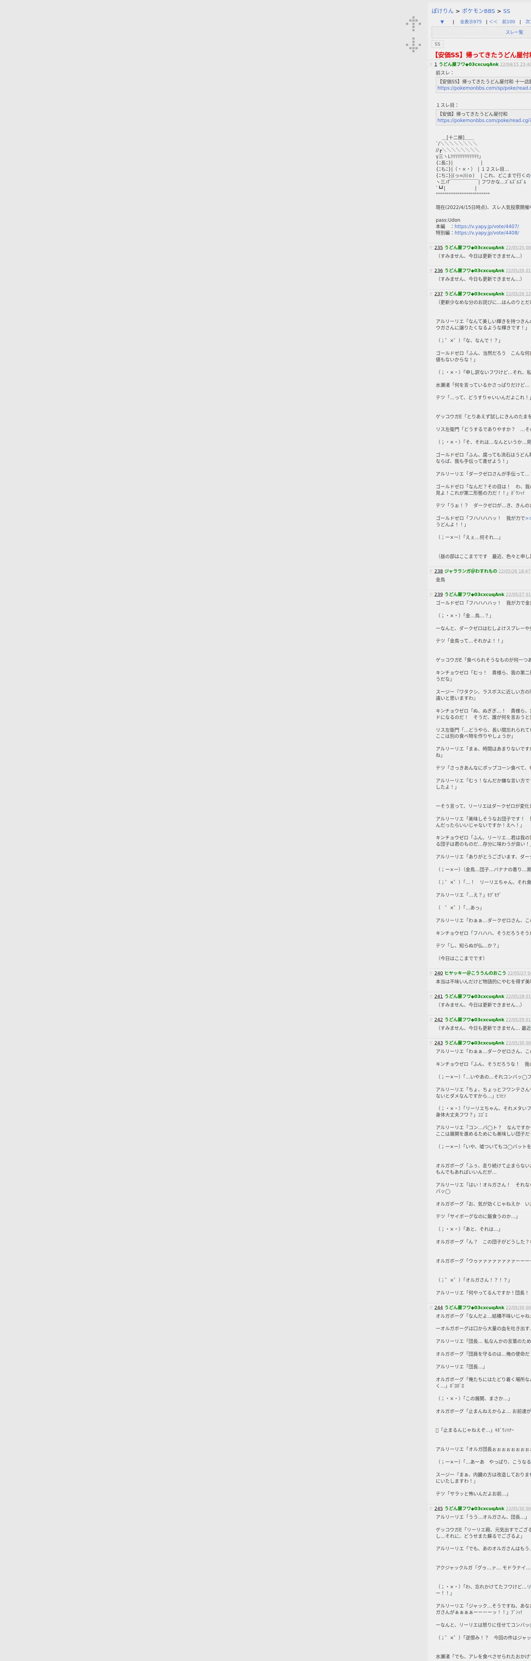Open the yapy.jp vote 4408 link
Image resolution: width=531 pixels, height=1661 pixels.
pyautogui.click(x=486, y=233)
